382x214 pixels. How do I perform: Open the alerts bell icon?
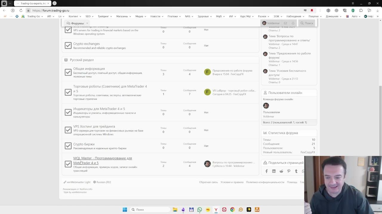coord(293,23)
